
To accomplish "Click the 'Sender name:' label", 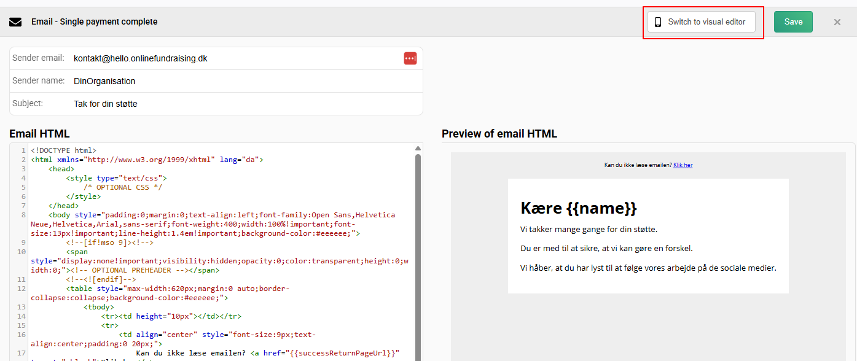I will 38,81.
